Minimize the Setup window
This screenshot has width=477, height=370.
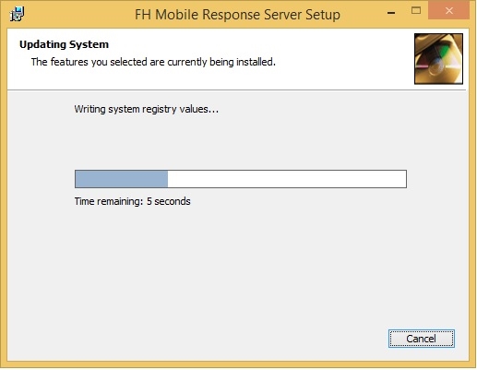tap(391, 13)
